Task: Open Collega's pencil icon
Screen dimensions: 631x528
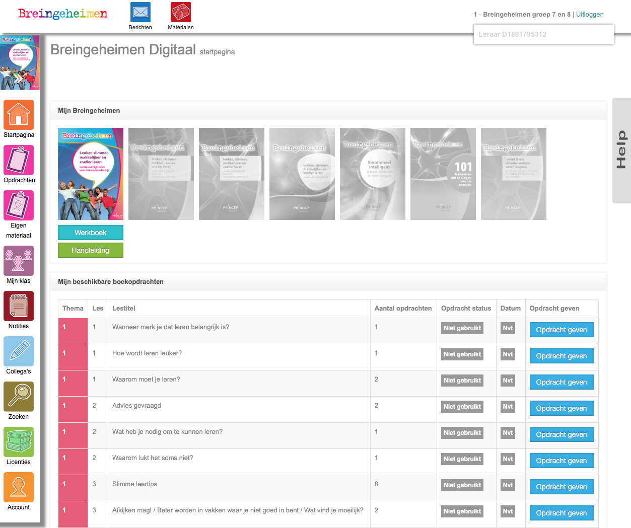Action: [x=19, y=351]
